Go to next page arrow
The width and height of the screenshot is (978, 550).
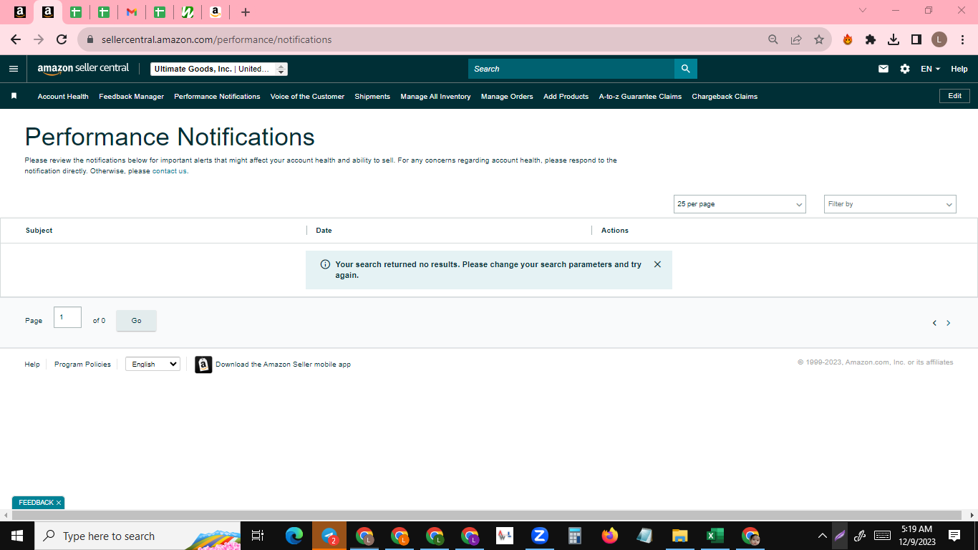point(949,323)
